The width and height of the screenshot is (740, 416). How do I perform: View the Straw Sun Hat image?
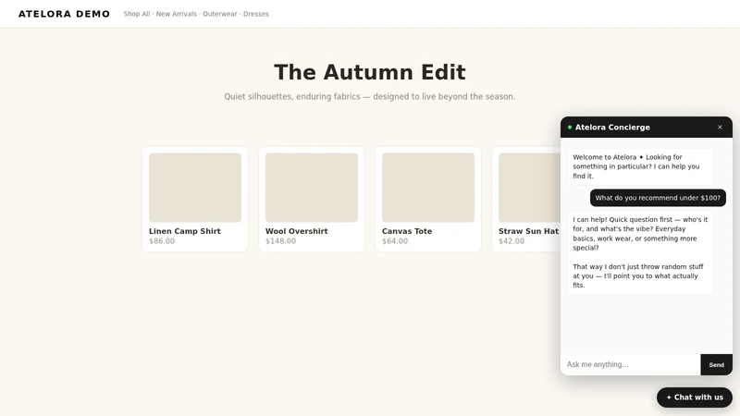[529, 188]
